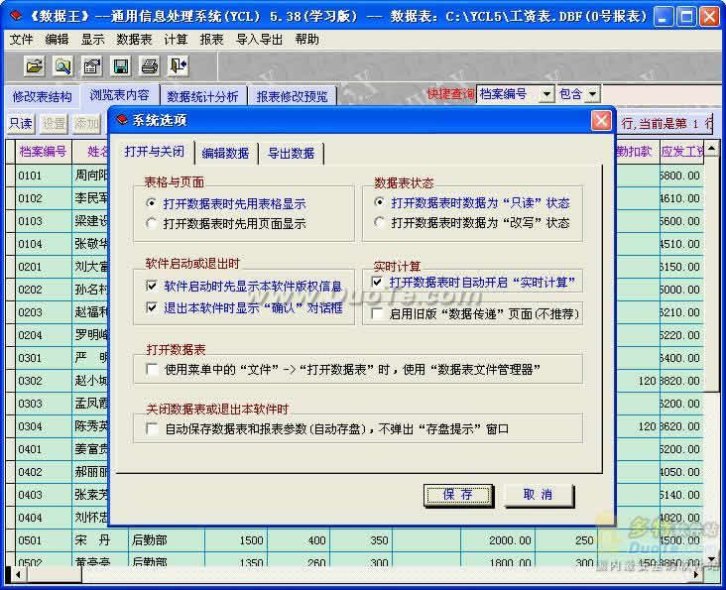Select 打开数据表时数据为"改写"状态 radio option
The height and width of the screenshot is (590, 726).
[x=380, y=223]
